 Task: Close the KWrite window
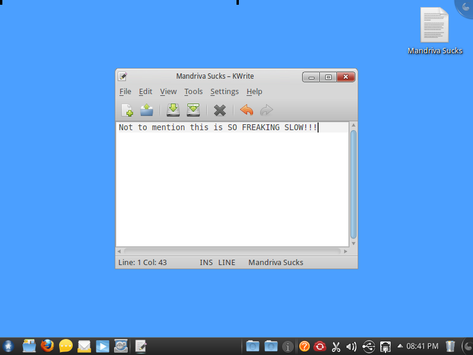tap(346, 77)
